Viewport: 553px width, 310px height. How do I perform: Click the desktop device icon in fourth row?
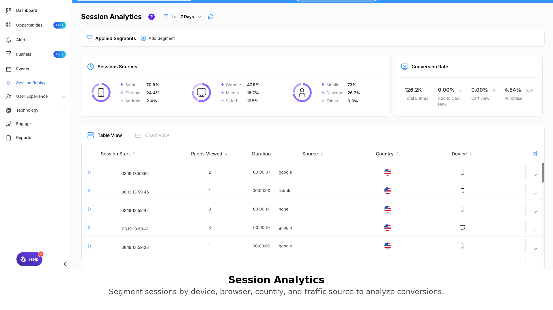462,228
